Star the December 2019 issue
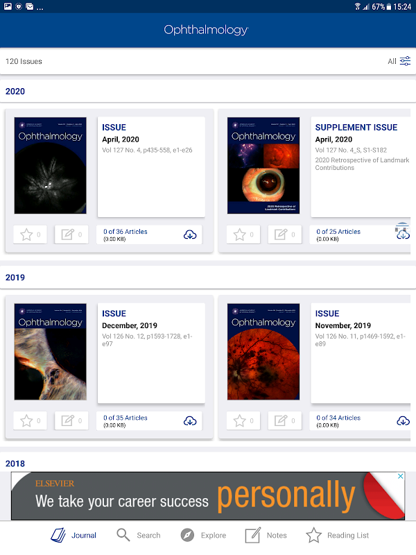Image resolution: width=416 pixels, height=555 pixels. (30, 420)
